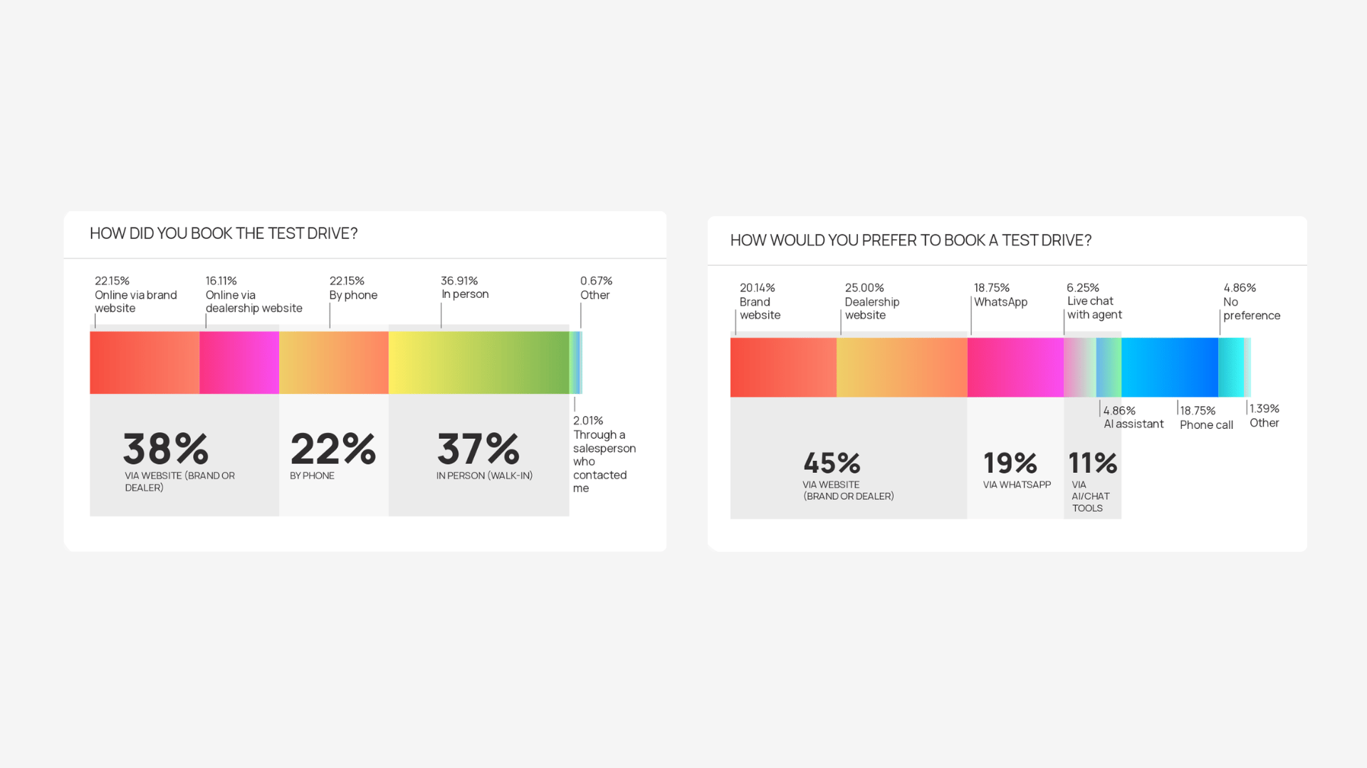Click the 'How would you prefer to book' title
The image size is (1367, 768).
coord(911,241)
